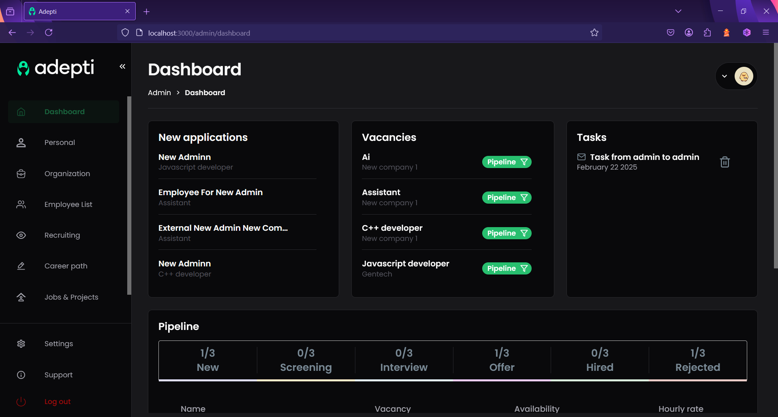The image size is (778, 417).
Task: Click the user avatar picture
Action: 744,76
